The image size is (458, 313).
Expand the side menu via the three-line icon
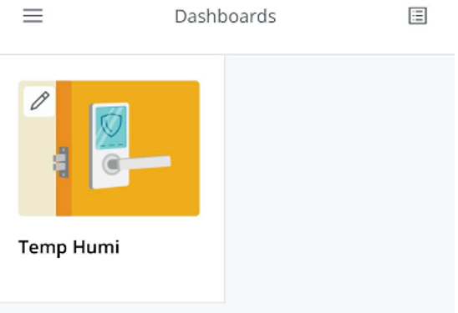click(33, 16)
